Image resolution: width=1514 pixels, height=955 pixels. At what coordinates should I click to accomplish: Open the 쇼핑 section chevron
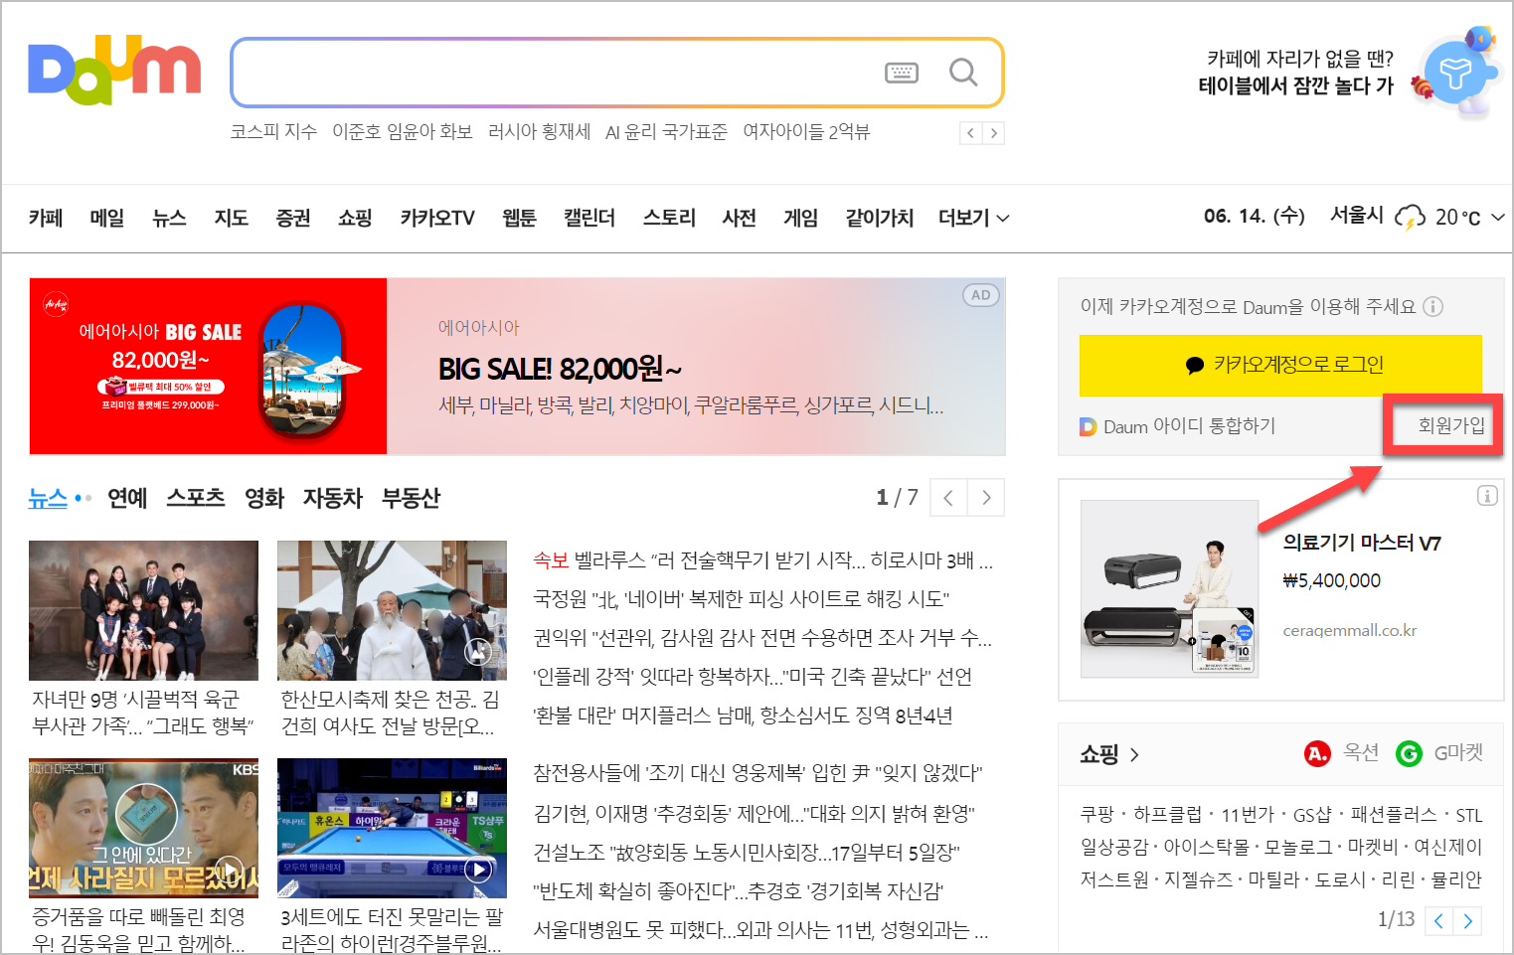1134,755
